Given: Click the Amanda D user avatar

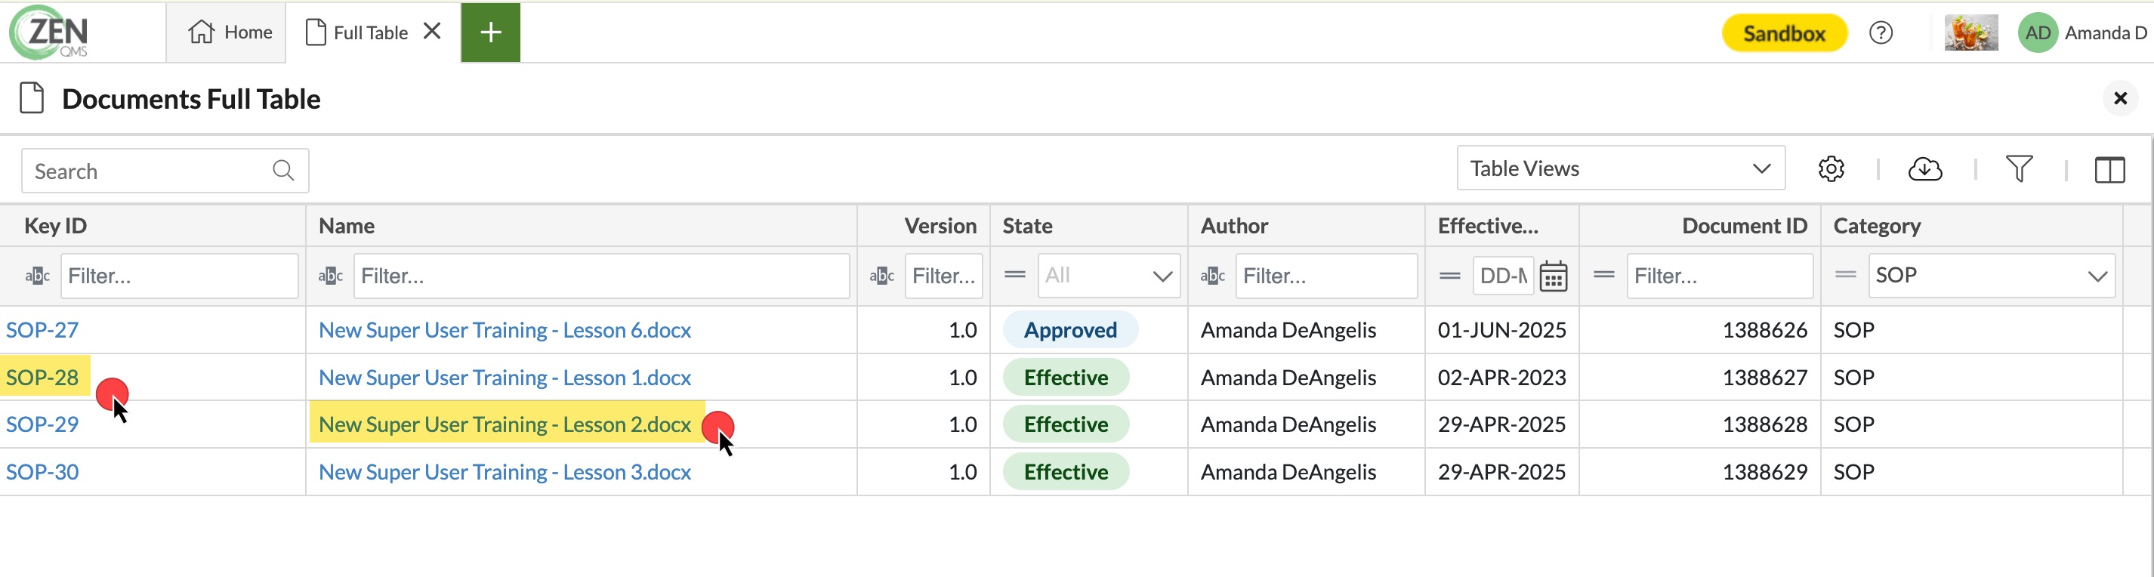Looking at the screenshot, I should click(x=2037, y=33).
